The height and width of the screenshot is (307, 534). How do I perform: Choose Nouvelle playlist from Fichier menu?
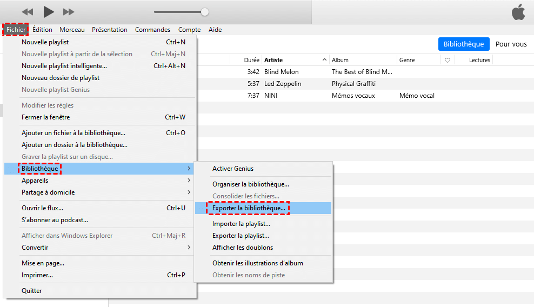45,42
